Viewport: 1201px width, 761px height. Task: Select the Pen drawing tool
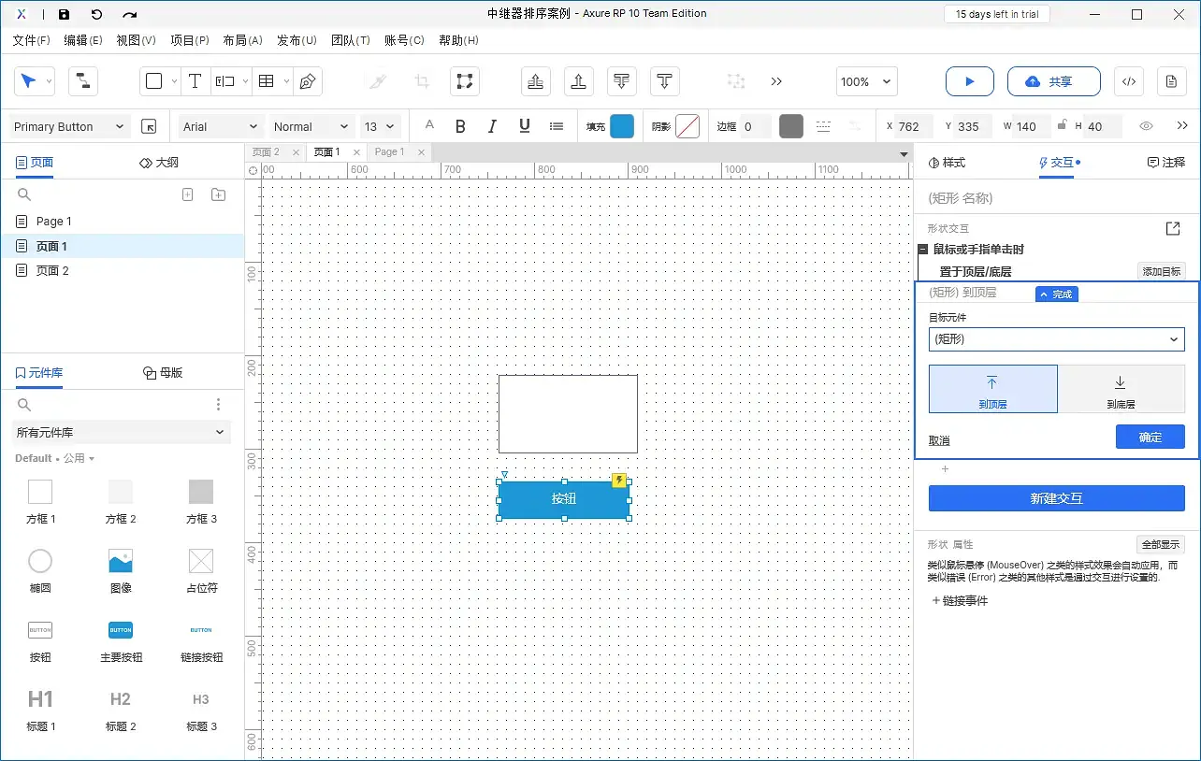[307, 81]
